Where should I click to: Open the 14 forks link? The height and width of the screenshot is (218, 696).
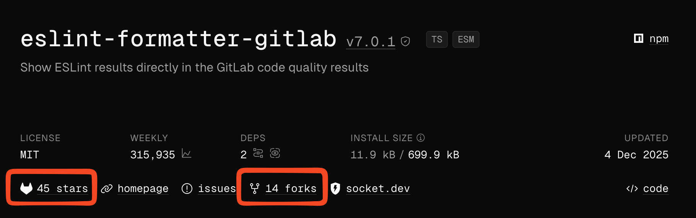tap(291, 189)
